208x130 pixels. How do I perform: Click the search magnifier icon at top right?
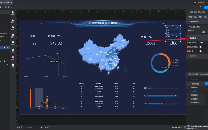click(x=200, y=8)
